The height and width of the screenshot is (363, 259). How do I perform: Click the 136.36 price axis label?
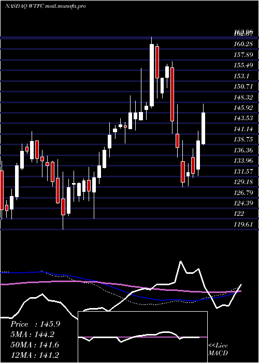pyautogui.click(x=243, y=150)
